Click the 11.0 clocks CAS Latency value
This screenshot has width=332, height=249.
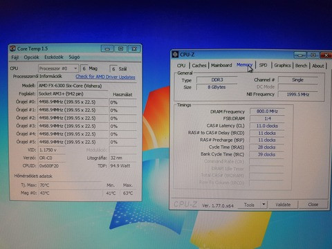267,126
